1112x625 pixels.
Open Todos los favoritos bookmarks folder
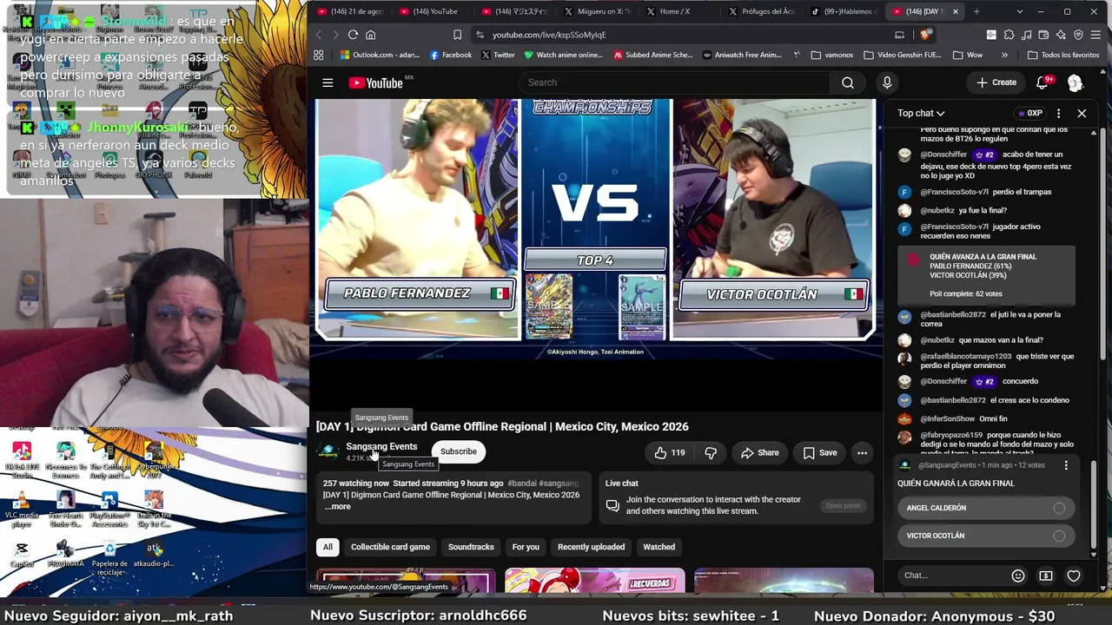(1063, 55)
